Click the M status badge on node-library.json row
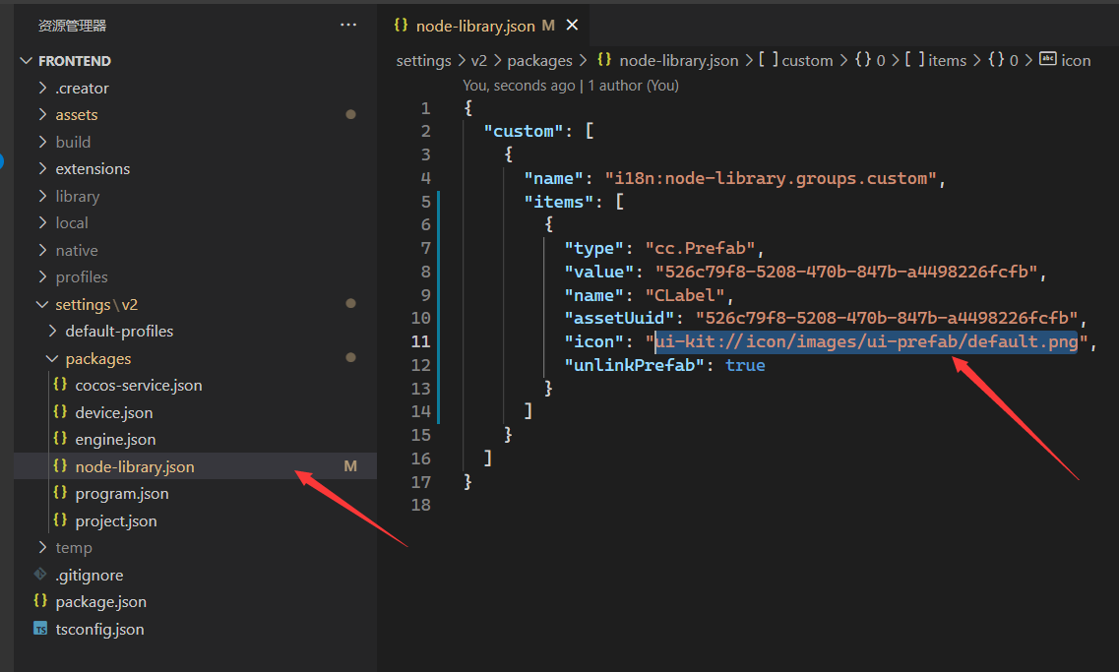Image resolution: width=1119 pixels, height=672 pixels. tap(350, 465)
